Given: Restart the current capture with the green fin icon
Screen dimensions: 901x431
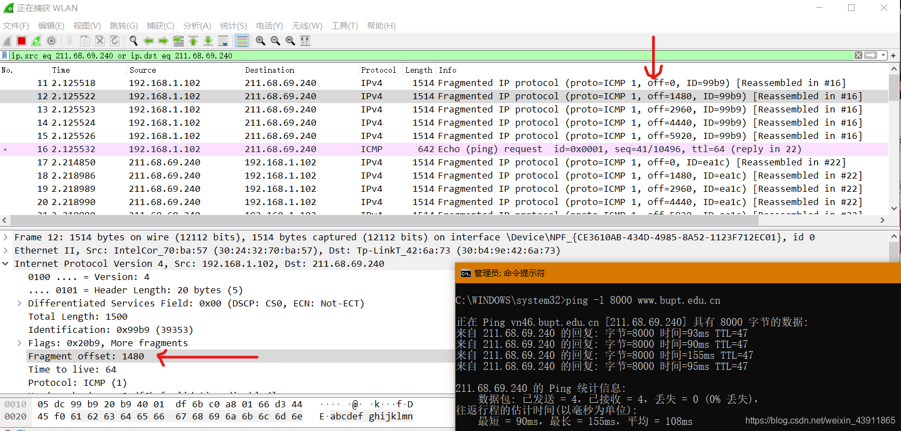Looking at the screenshot, I should pyautogui.click(x=36, y=41).
